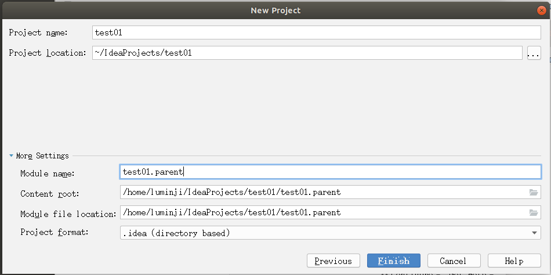
Task: Click the Module name text field
Action: (329, 172)
